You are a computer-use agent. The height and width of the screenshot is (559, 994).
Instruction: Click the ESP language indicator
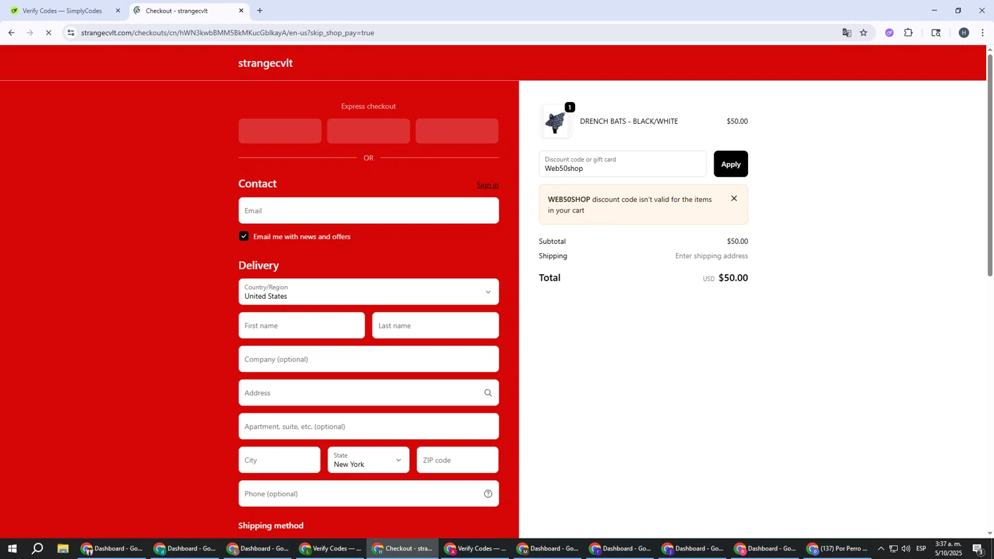[921, 548]
